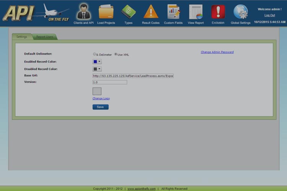
Task: Open Exclusion red exclamation icon
Action: [x=218, y=12]
